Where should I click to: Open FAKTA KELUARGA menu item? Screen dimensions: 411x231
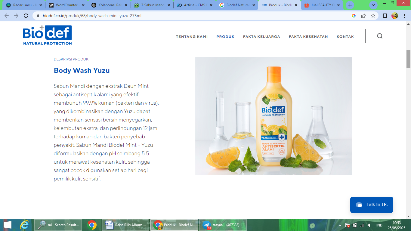[261, 37]
